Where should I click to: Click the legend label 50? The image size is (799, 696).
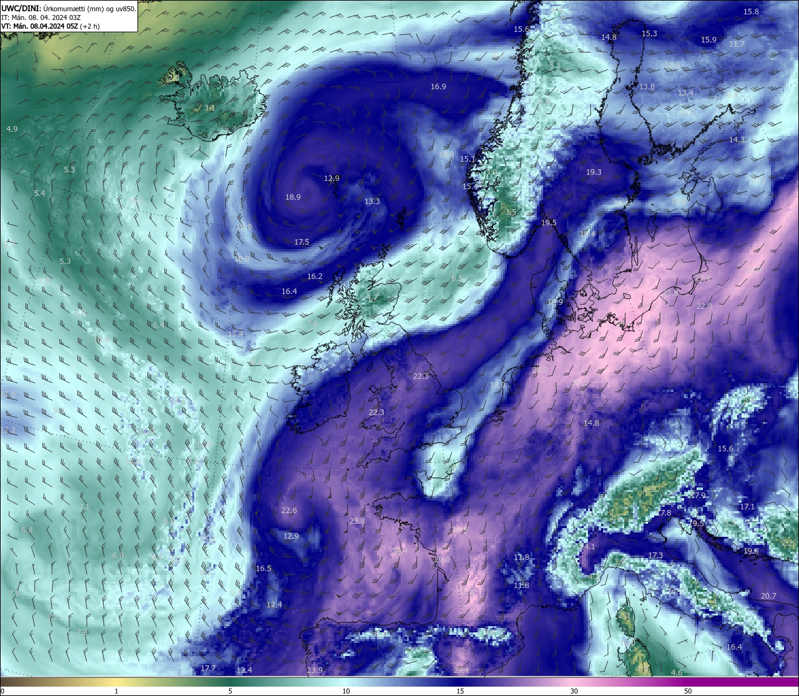[x=688, y=691]
